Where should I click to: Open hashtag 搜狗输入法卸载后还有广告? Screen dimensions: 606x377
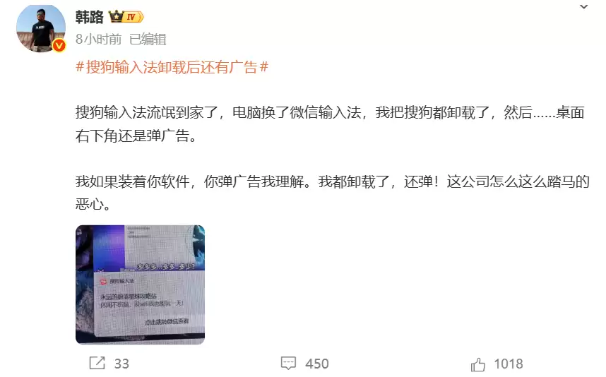[172, 67]
